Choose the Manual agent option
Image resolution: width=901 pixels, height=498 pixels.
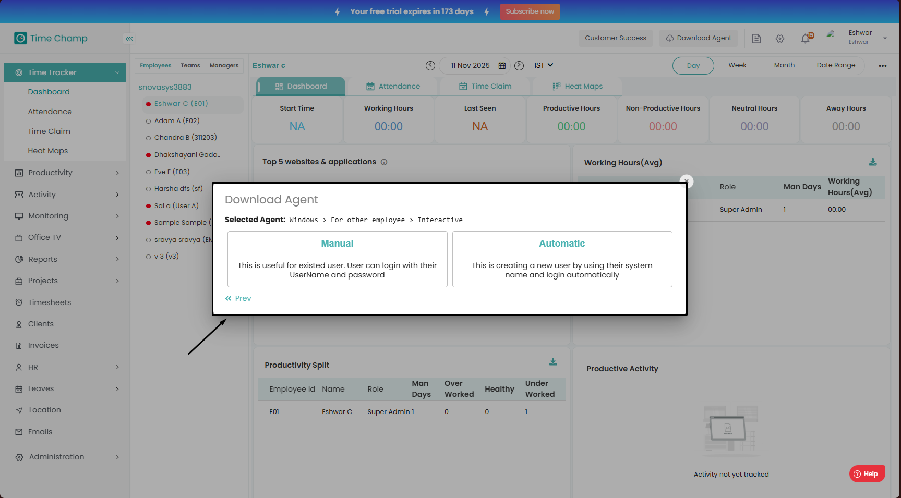[338, 259]
